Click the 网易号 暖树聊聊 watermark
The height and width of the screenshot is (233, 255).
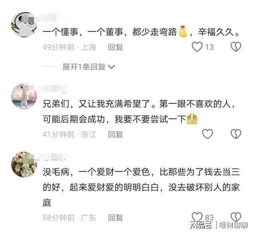pyautogui.click(x=219, y=225)
